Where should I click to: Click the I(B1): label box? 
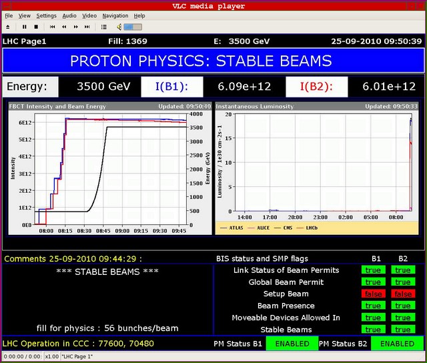(172, 87)
